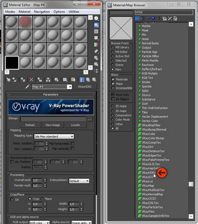Click the Go to Parent icon
The image size is (198, 224).
pos(88,79)
